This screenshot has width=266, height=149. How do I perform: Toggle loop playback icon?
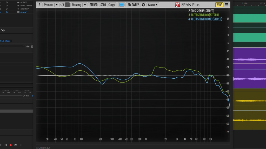(x=16, y=145)
